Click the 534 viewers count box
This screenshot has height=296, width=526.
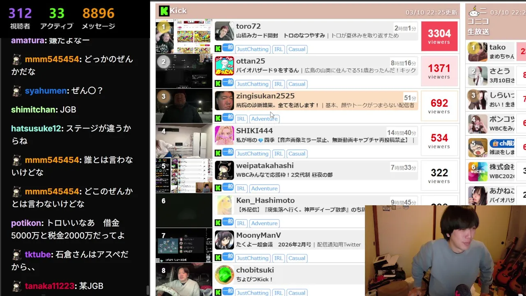(x=439, y=141)
